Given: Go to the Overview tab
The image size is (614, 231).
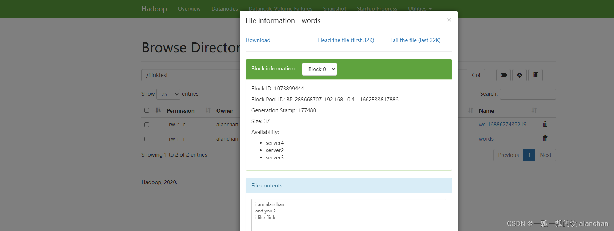Looking at the screenshot, I should click(x=189, y=9).
